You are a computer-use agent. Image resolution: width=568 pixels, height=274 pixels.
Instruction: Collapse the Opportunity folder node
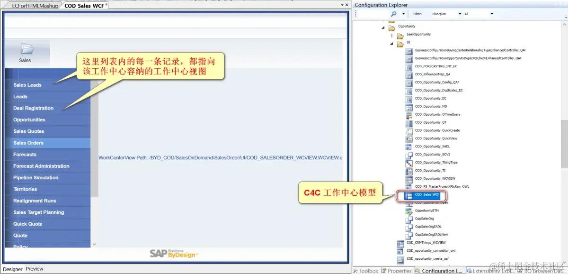(383, 28)
